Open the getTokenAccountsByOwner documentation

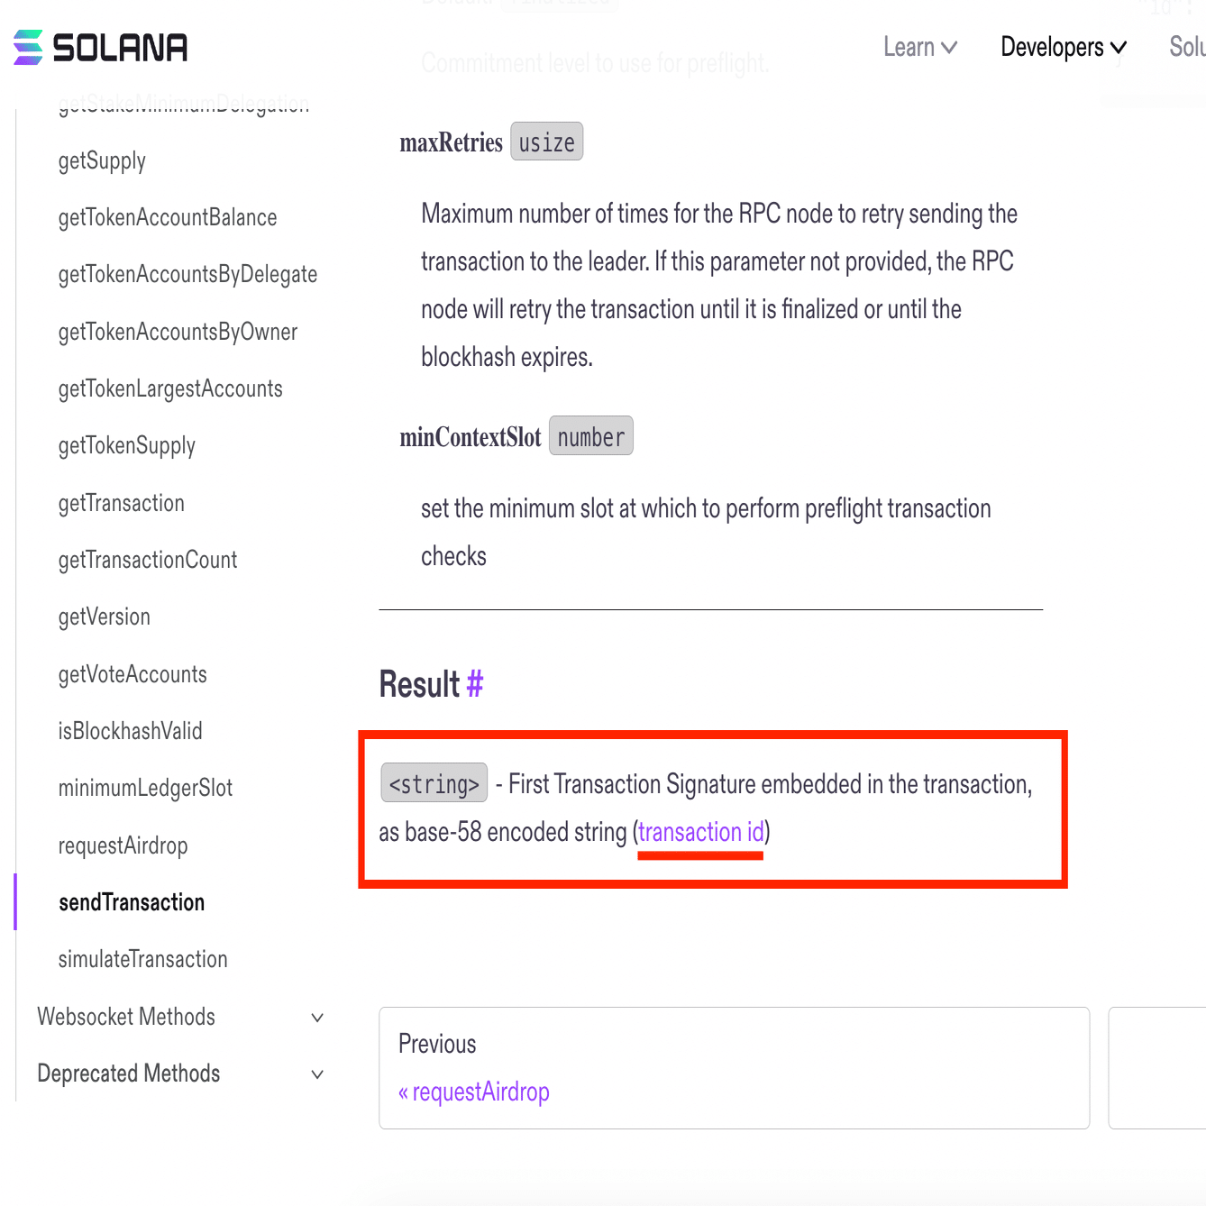(x=178, y=331)
